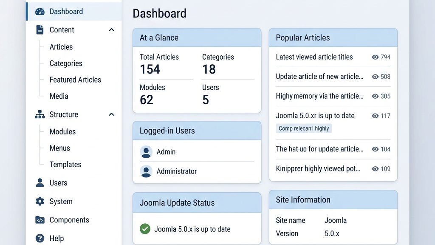This screenshot has width=435, height=245.
Task: Click the Comp relecarr highly tag badge
Action: coord(304,128)
